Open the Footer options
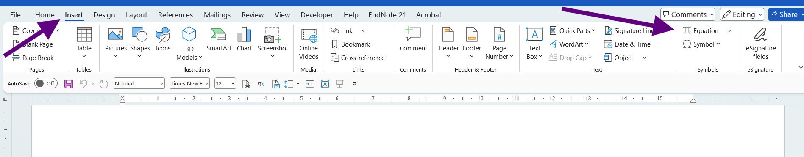Screen dimensions: 804x157 click(472, 42)
